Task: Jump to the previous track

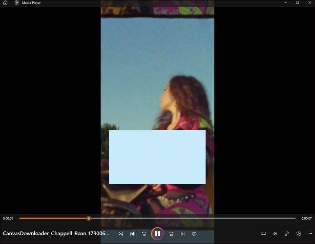Action: [132, 234]
